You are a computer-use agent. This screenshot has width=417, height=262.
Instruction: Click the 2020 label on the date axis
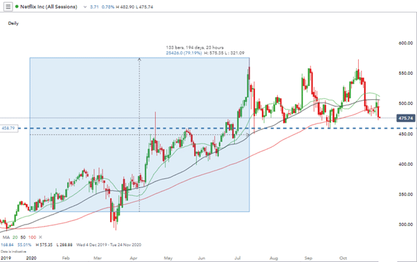tap(31, 258)
